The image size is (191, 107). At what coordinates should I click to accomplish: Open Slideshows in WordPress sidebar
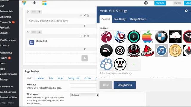5,17
